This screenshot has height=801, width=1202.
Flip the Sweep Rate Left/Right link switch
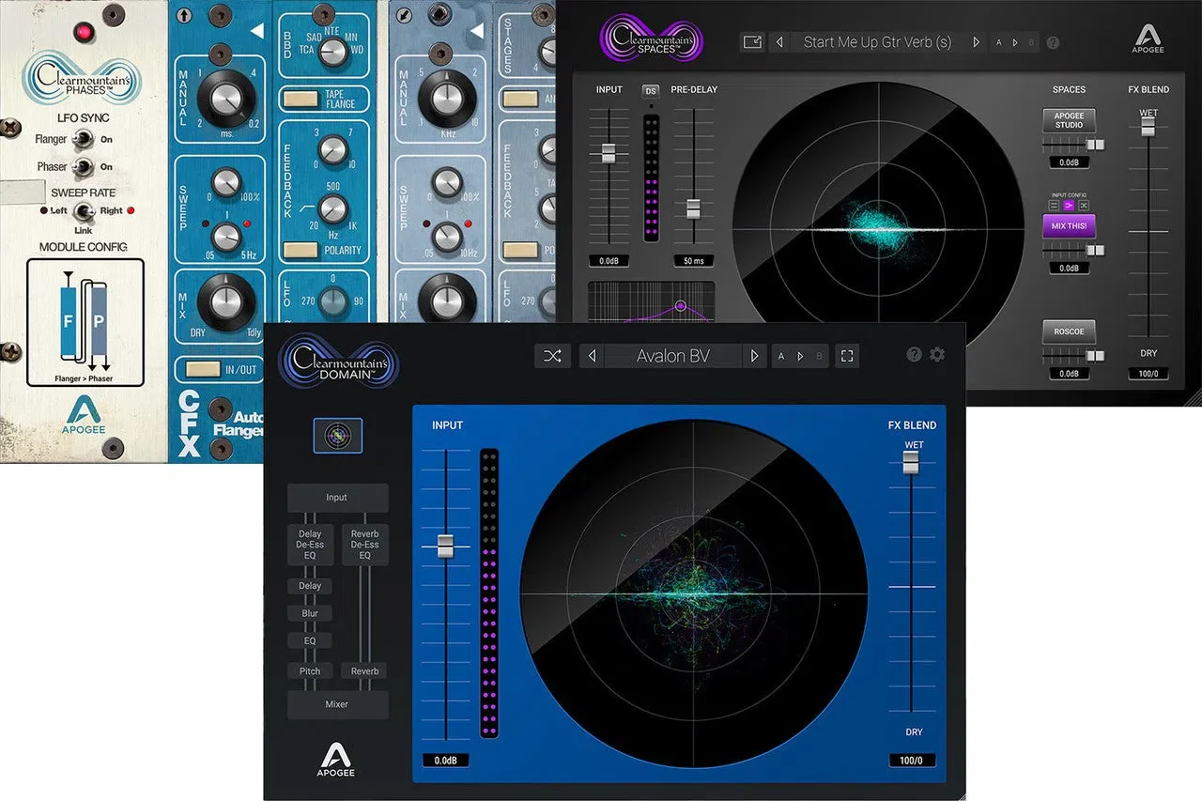coord(85,211)
